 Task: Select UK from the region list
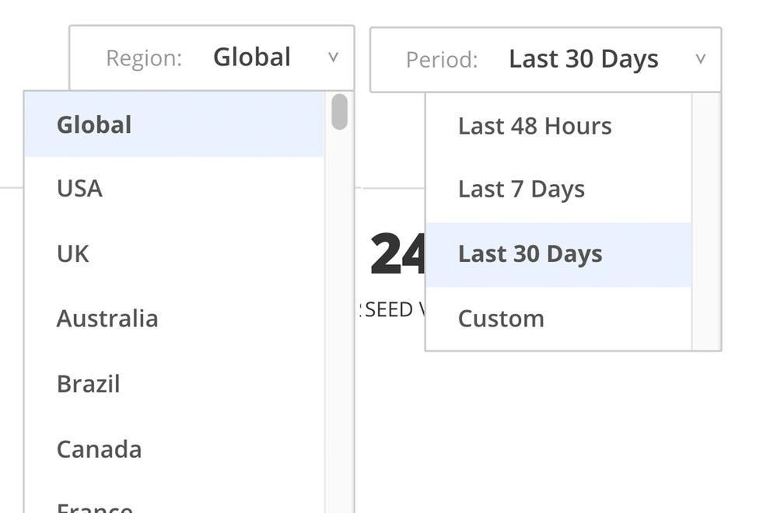click(71, 253)
